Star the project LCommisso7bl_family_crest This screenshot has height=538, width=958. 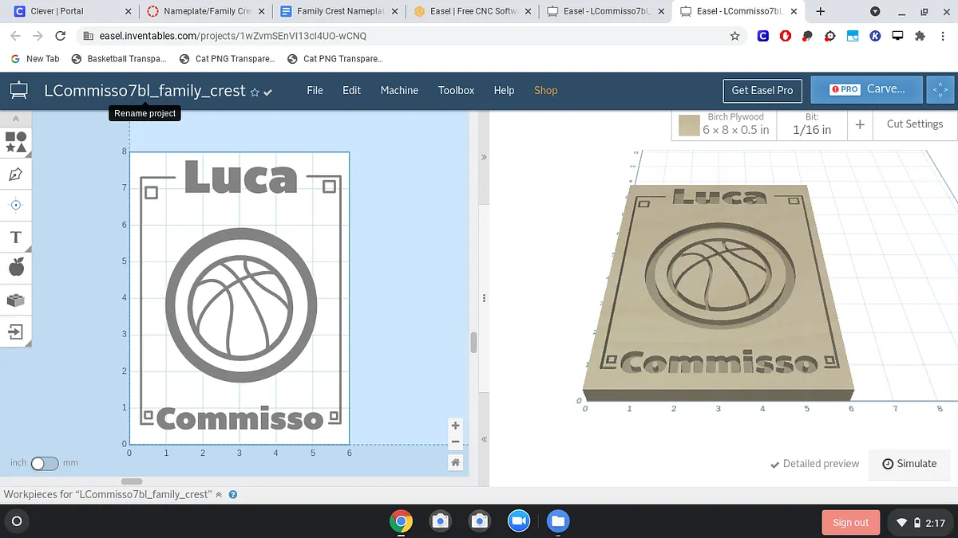(255, 92)
